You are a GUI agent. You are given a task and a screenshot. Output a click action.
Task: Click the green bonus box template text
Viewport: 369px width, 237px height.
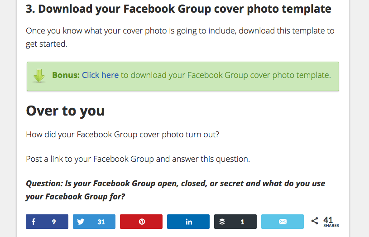(x=226, y=75)
